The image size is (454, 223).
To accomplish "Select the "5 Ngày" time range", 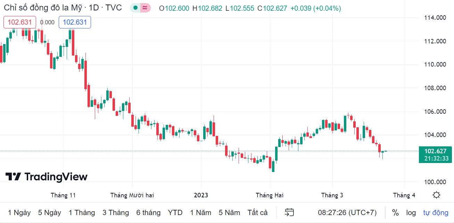I will (50, 212).
